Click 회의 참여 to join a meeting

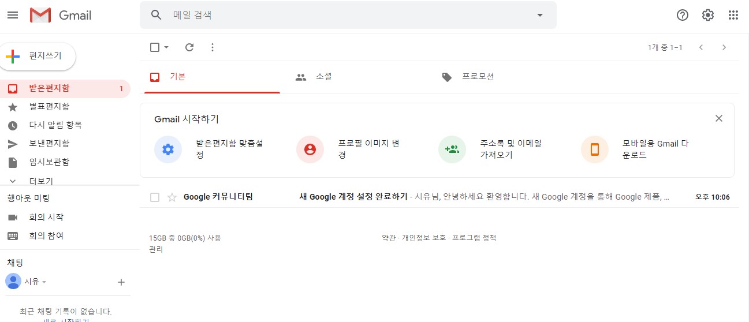coord(46,236)
